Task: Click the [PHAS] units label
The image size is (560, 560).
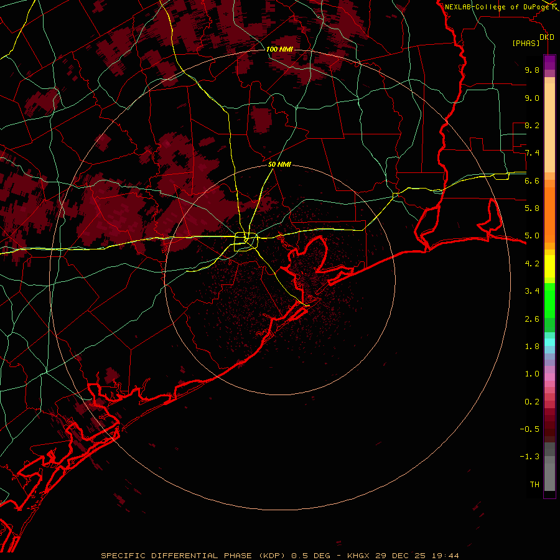Action: click(x=526, y=43)
